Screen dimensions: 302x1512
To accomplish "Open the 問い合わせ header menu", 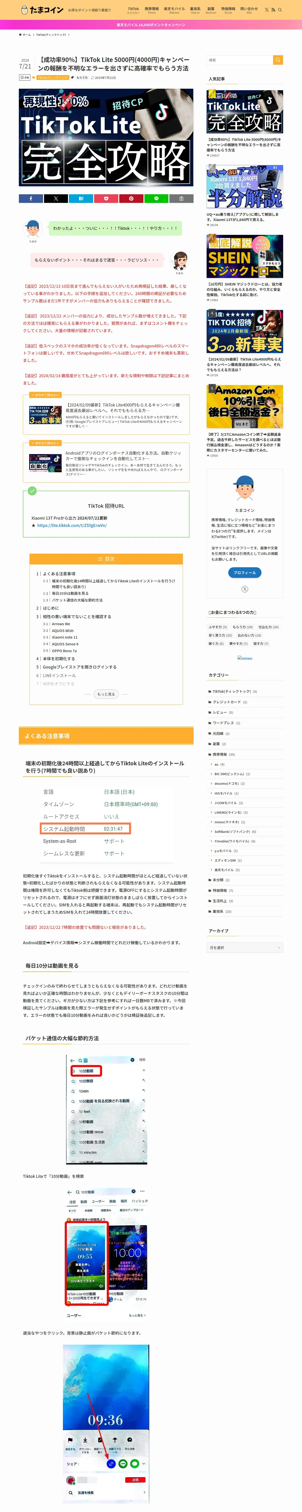I will coord(249,10).
